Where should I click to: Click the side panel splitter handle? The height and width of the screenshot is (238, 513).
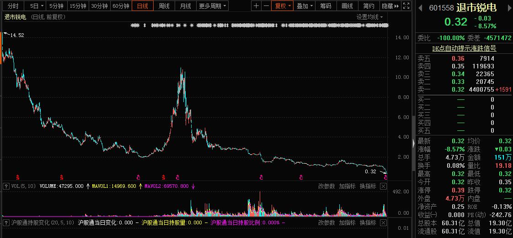(413, 143)
